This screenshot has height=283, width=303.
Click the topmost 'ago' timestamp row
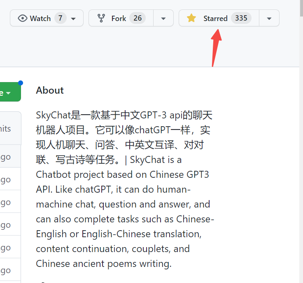pos(6,157)
